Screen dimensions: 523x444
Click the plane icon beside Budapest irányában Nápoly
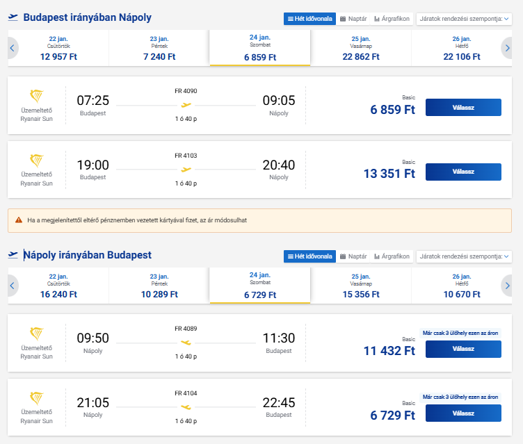(13, 17)
